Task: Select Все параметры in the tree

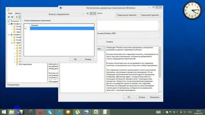Action: [25, 64]
